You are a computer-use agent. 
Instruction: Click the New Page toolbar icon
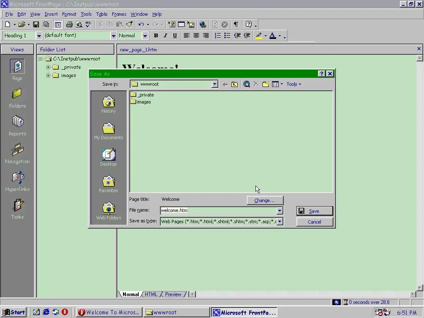(8, 24)
